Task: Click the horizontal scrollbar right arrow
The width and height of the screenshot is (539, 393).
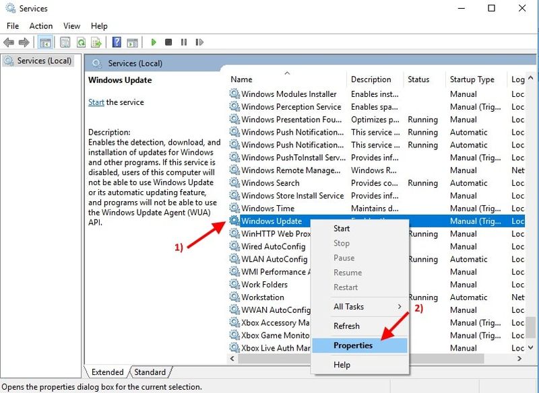Action: click(519, 359)
